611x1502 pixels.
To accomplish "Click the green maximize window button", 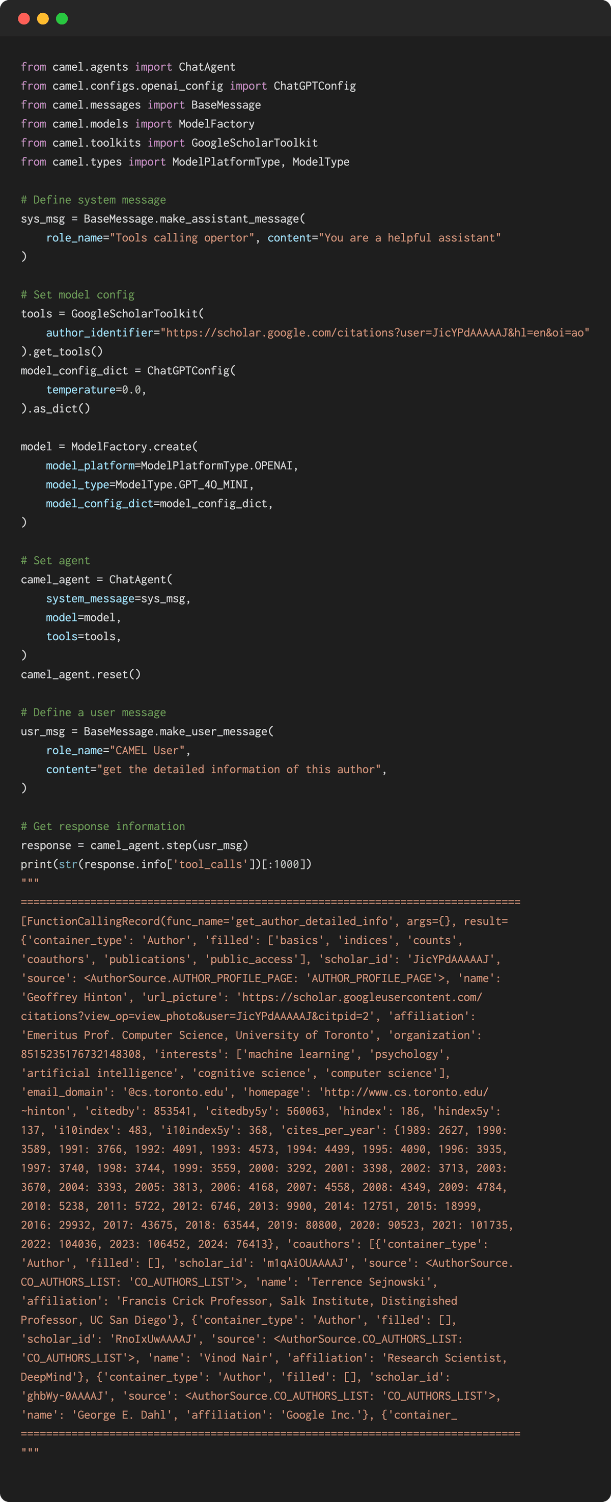I will [x=62, y=19].
